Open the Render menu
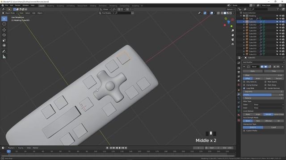 pos(18,5)
